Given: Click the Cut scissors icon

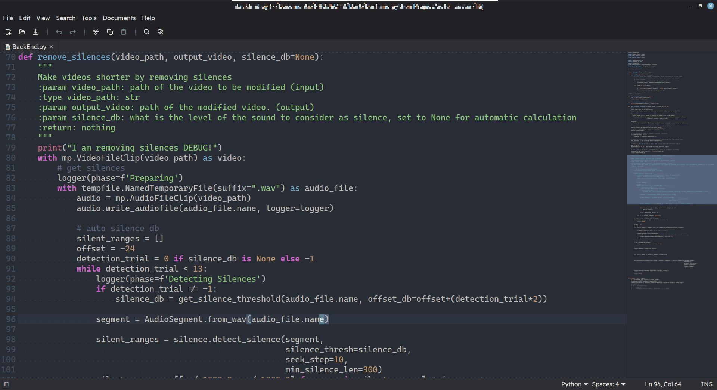Looking at the screenshot, I should (x=96, y=32).
